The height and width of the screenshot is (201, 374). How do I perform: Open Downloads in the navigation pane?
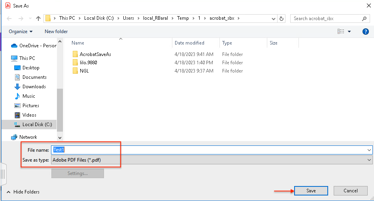pyautogui.click(x=34, y=87)
